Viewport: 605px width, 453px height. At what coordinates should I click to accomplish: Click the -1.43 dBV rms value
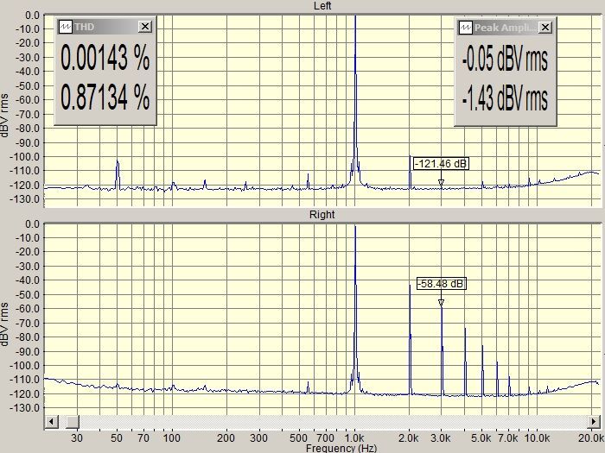pyautogui.click(x=505, y=98)
